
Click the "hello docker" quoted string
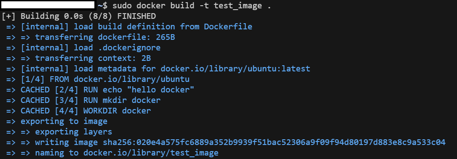[163, 90]
